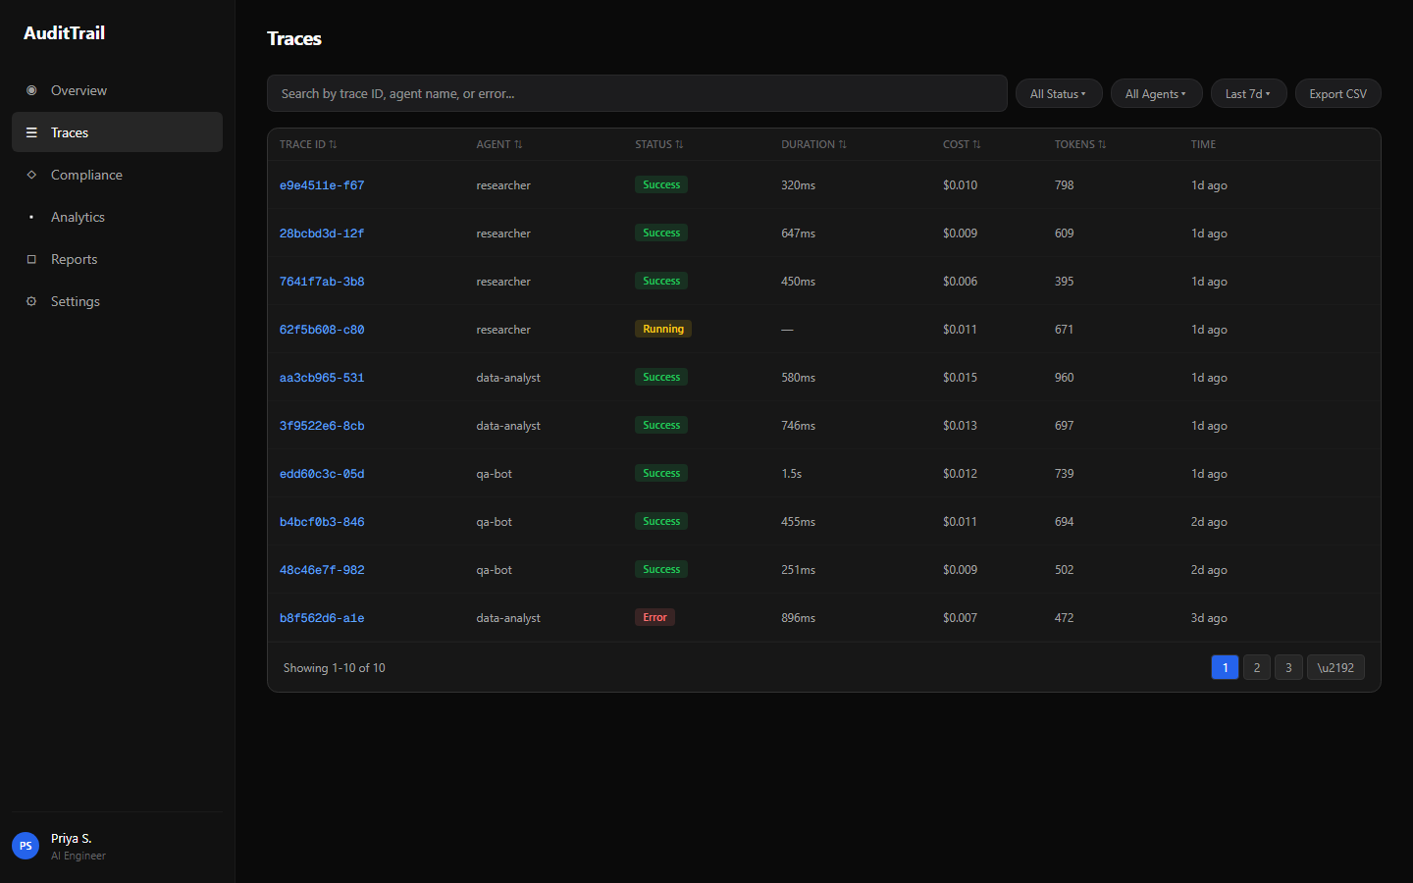The image size is (1413, 883).
Task: Open the errored trace b8f562d6-a1e
Action: pos(322,618)
